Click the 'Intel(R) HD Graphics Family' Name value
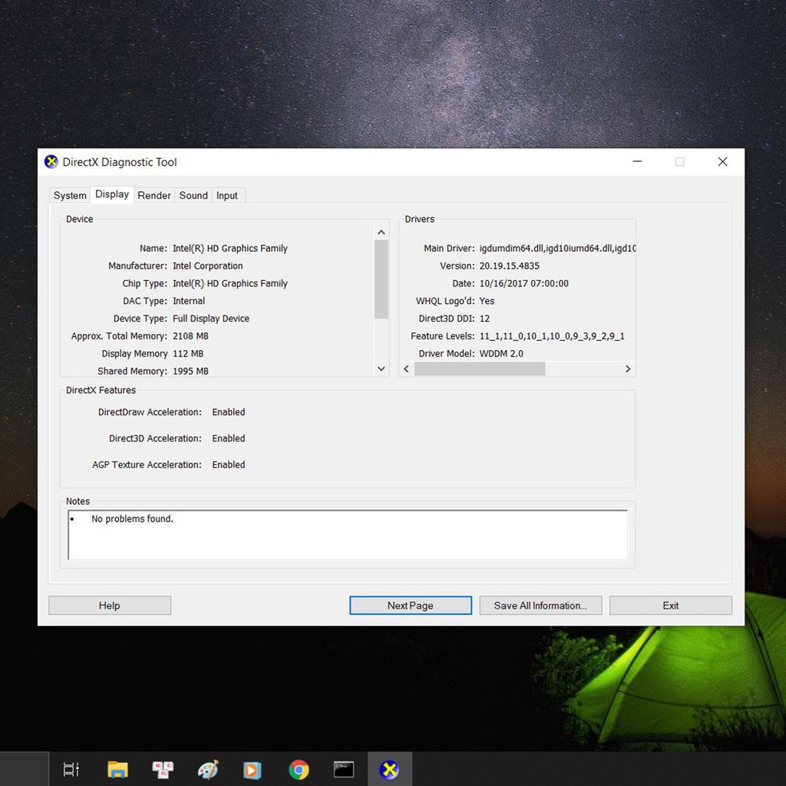The height and width of the screenshot is (786, 786). 230,248
